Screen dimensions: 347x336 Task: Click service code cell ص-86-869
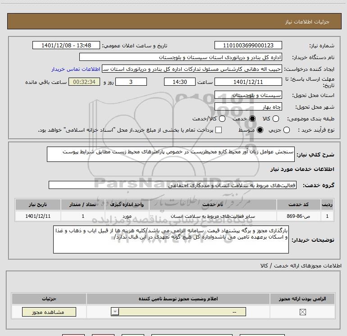point(298,216)
